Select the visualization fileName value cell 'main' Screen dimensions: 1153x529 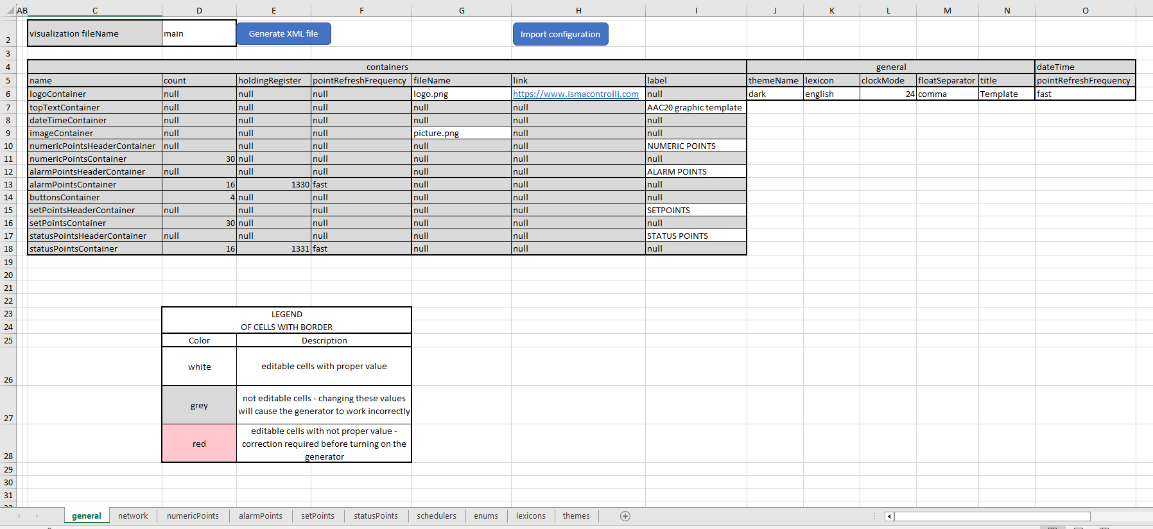[x=199, y=34]
